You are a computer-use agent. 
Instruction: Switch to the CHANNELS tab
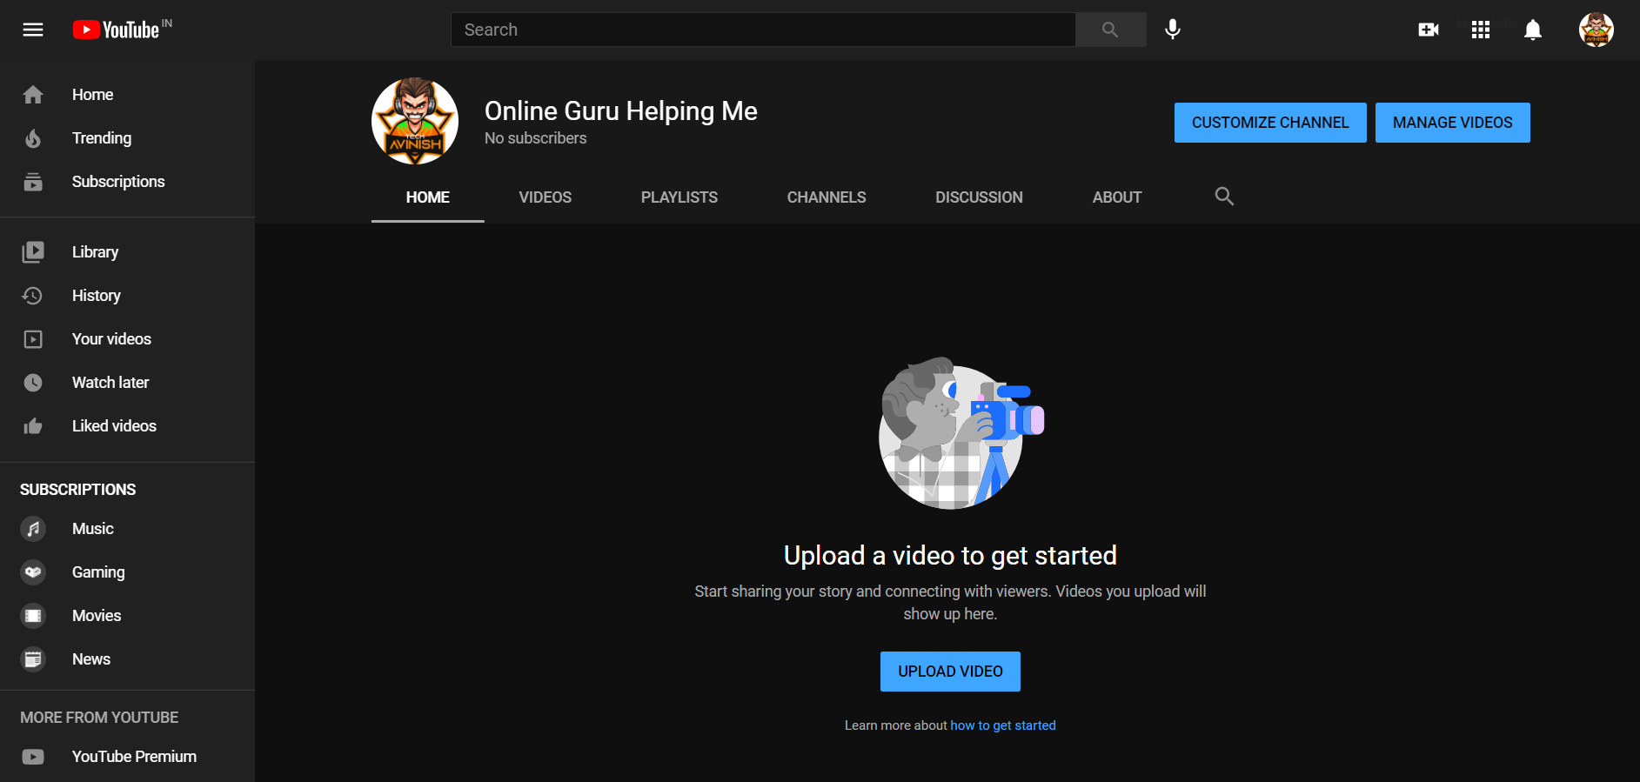pyautogui.click(x=827, y=197)
